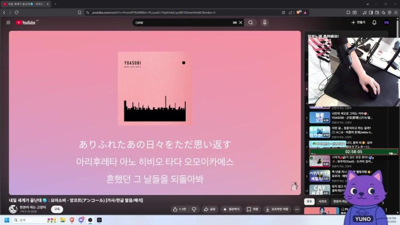Open the channel avatar below the video
Viewport: 400px width, 225px height.
(13, 209)
